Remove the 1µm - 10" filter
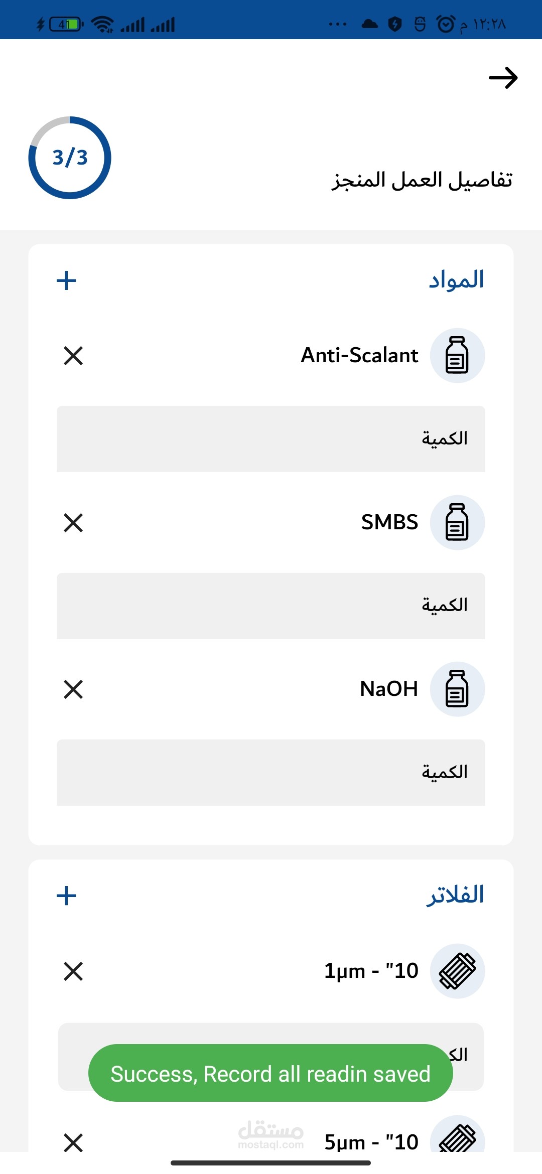This screenshot has width=542, height=1174. 73,971
